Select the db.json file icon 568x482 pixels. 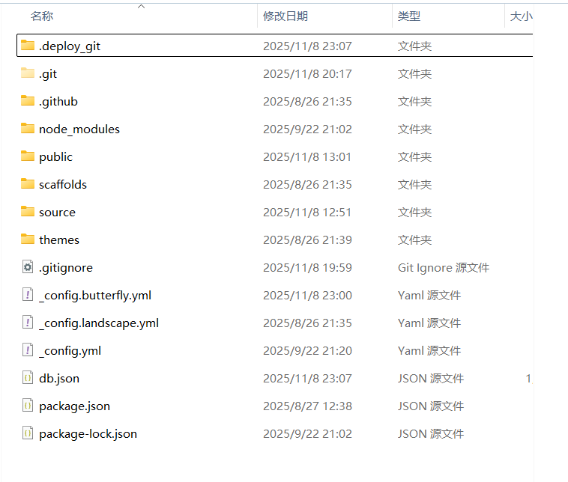click(28, 378)
